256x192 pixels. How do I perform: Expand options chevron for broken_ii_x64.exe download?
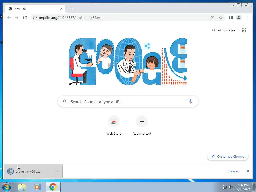(57, 171)
